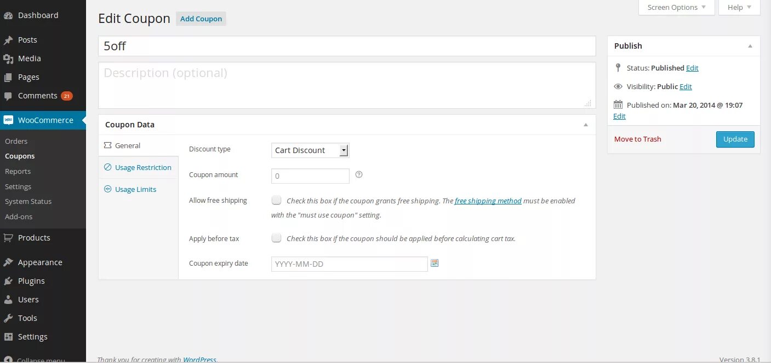The image size is (771, 363).
Task: Open the WordPress link in the footer
Action: pos(199,360)
